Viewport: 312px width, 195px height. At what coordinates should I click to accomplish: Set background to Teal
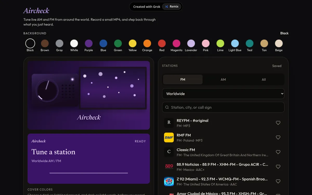[x=250, y=43]
